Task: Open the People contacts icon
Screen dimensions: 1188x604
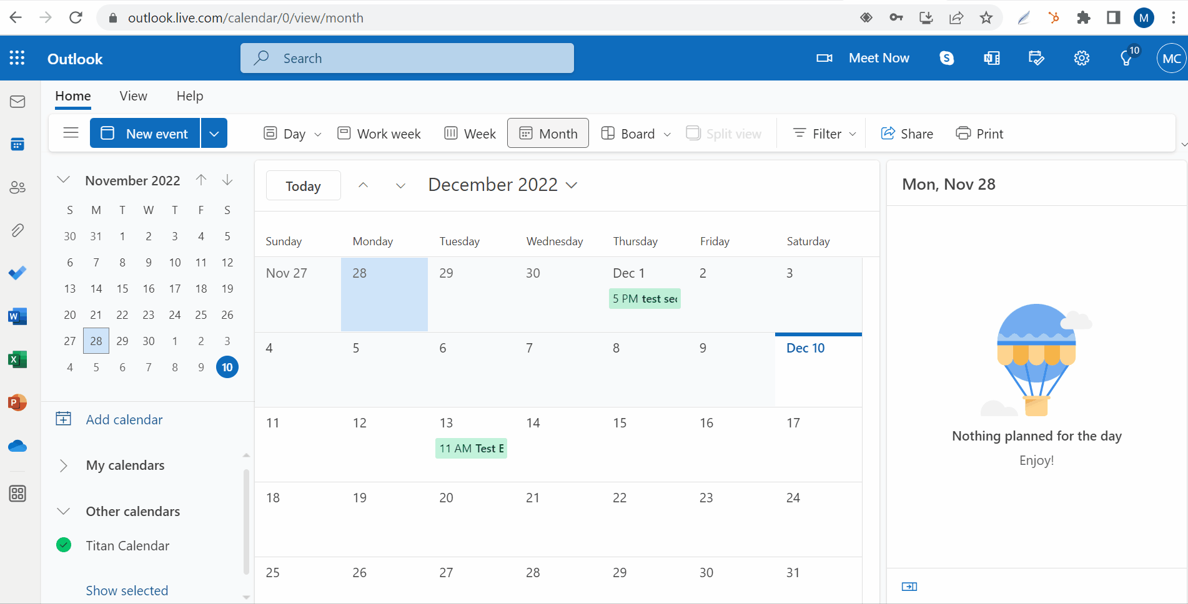Action: pyautogui.click(x=17, y=187)
